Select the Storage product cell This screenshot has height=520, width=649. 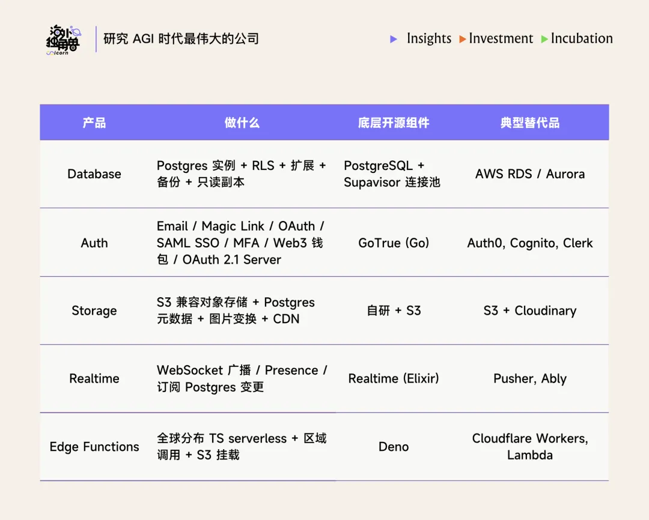coord(94,310)
